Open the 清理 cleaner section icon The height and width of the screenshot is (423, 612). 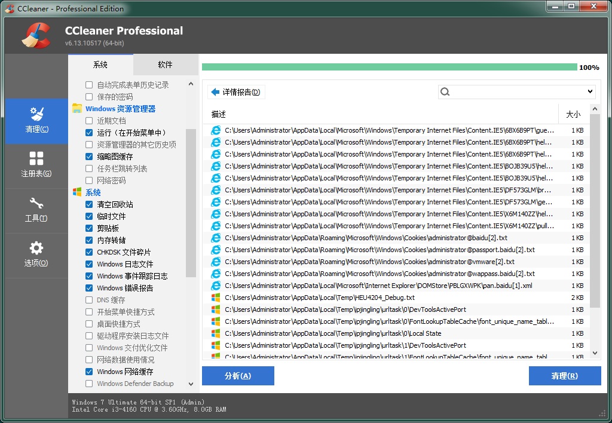[36, 114]
